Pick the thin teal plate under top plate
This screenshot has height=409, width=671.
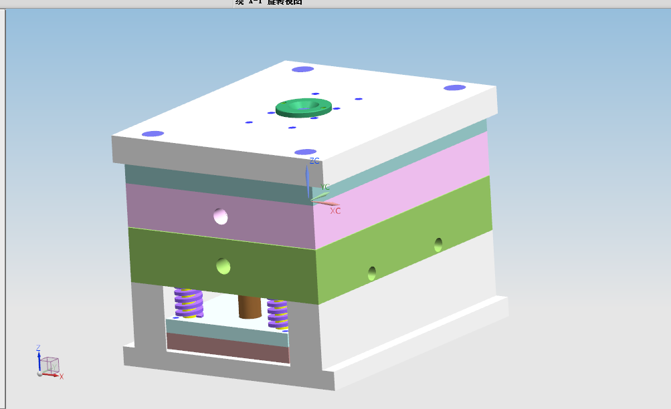click(218, 185)
